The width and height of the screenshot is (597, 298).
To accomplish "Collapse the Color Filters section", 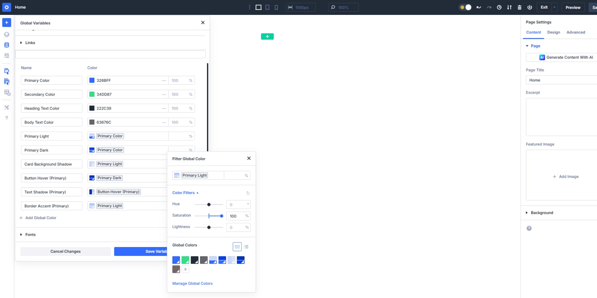I will [x=185, y=192].
